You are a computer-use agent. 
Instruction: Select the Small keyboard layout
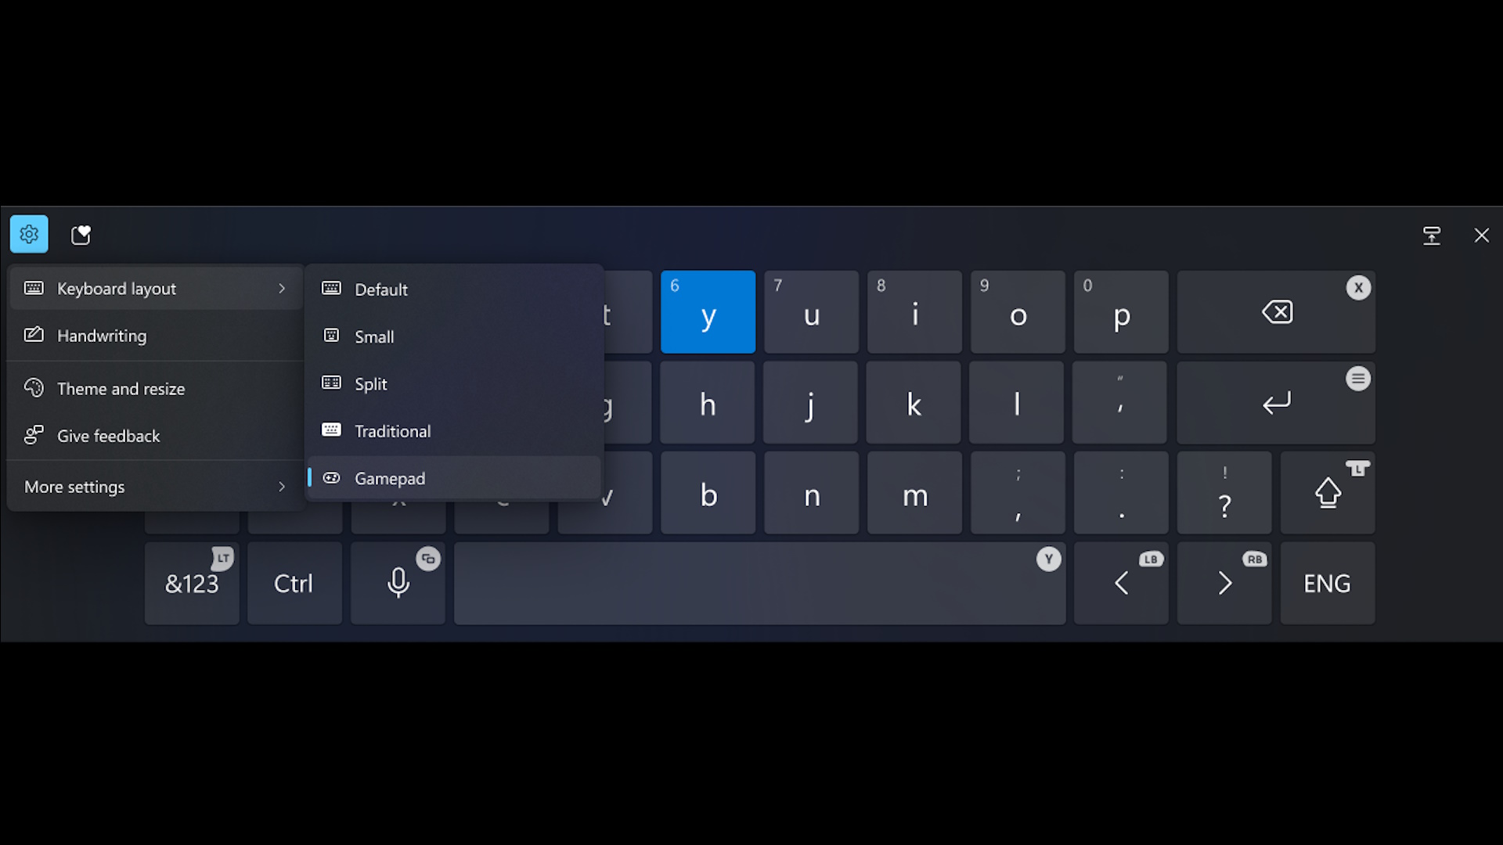coord(373,336)
